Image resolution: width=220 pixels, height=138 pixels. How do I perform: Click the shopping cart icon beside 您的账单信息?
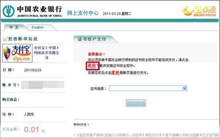point(5,39)
